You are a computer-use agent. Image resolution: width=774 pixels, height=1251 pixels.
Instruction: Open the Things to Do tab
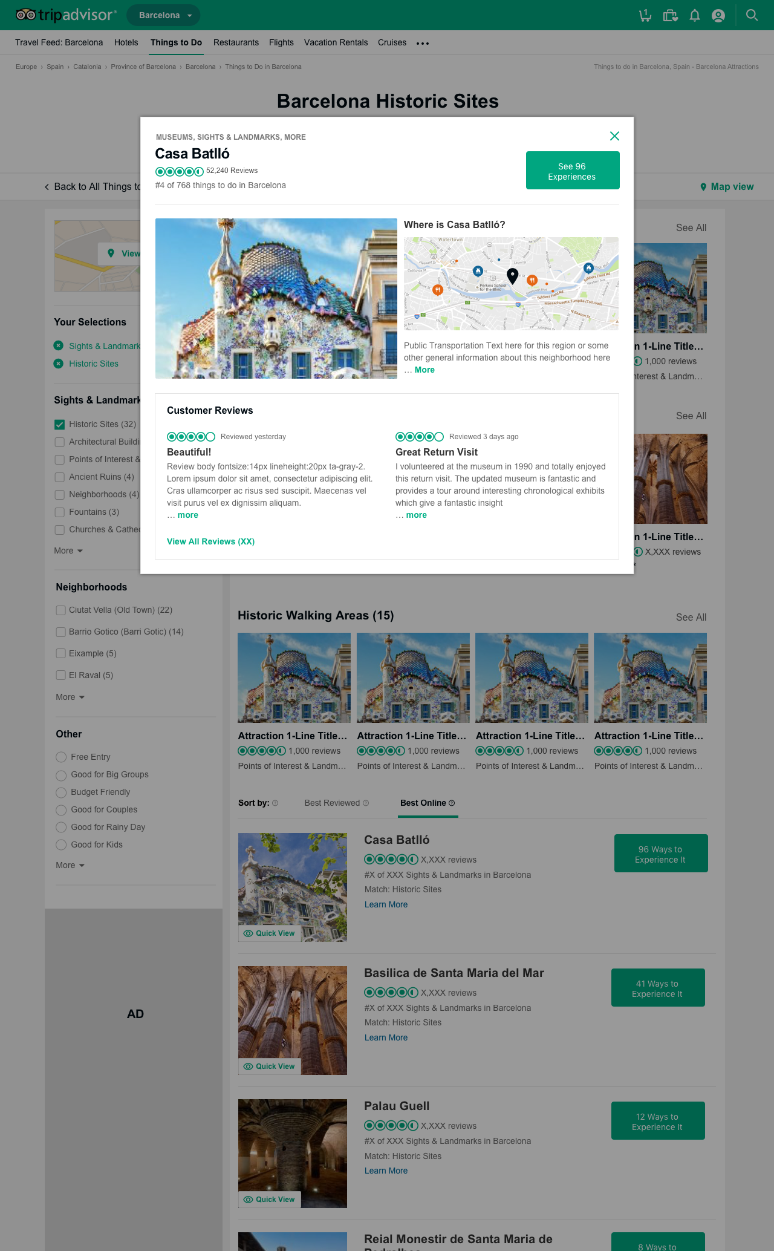pyautogui.click(x=177, y=42)
